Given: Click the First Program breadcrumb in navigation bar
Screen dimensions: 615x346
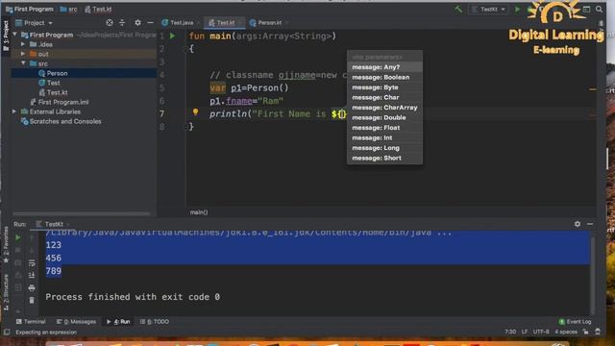Looking at the screenshot, I should point(30,9).
